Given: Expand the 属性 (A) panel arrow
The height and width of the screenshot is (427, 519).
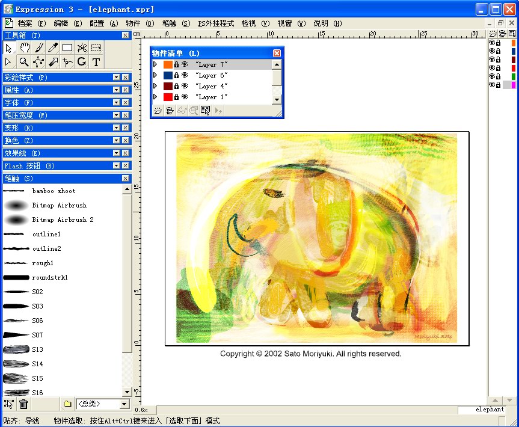Looking at the screenshot, I should (116, 90).
